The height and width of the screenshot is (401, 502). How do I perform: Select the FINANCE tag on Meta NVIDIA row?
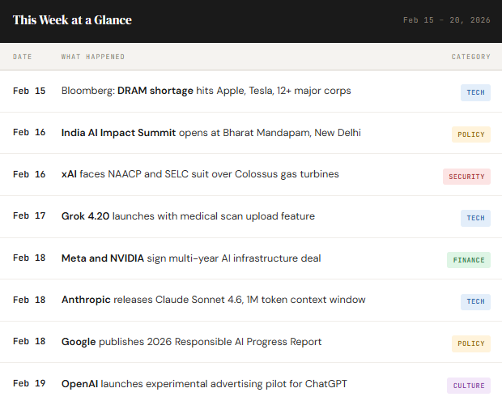pos(469,260)
